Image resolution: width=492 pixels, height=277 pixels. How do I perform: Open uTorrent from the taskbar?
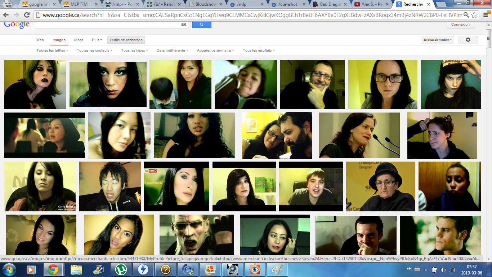pos(121,269)
